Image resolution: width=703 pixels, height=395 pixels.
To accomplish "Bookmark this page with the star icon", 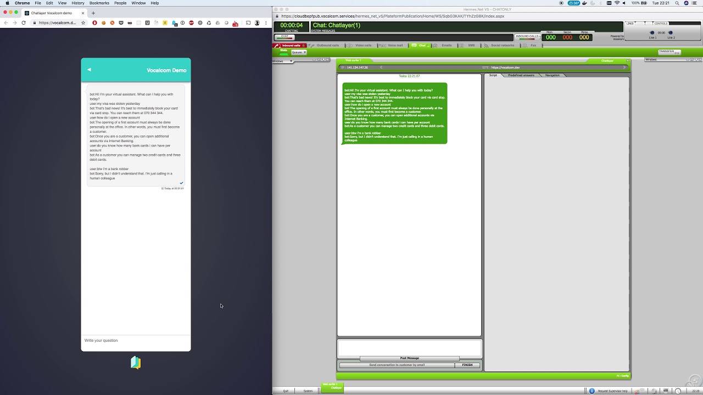I will pos(83,23).
